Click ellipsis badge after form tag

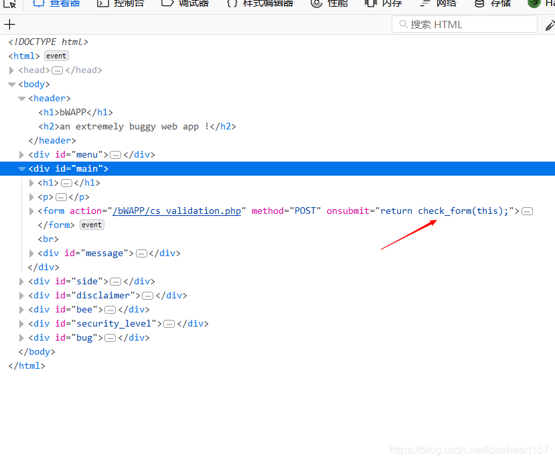point(527,211)
